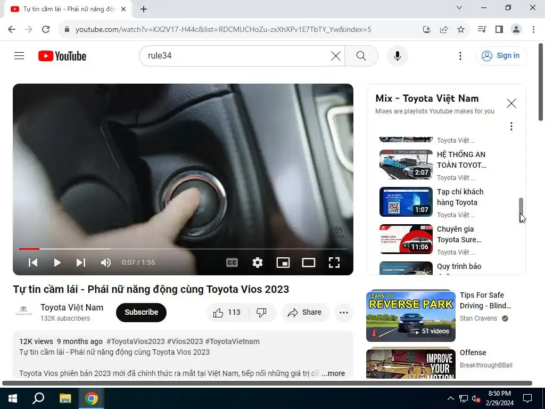Open more actions ellipsis under video
The height and width of the screenshot is (409, 545).
coord(344,312)
